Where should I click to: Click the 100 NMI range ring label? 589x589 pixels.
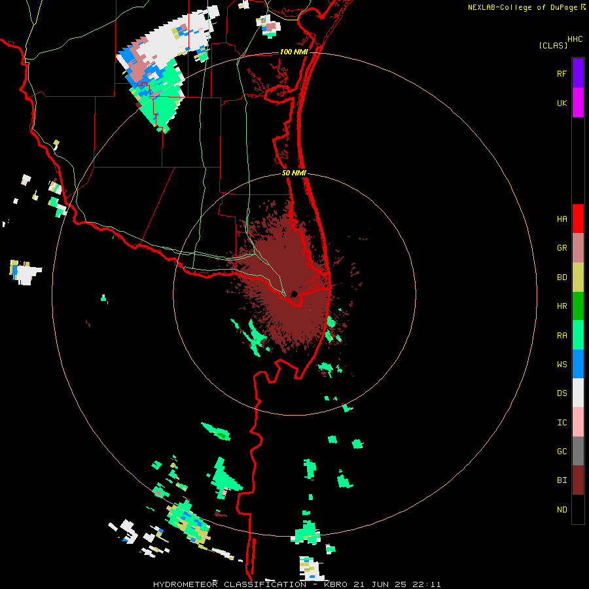coord(294,52)
